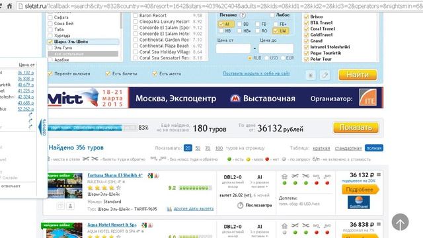
Task: Open другие даты вылета link
Action: point(194,209)
